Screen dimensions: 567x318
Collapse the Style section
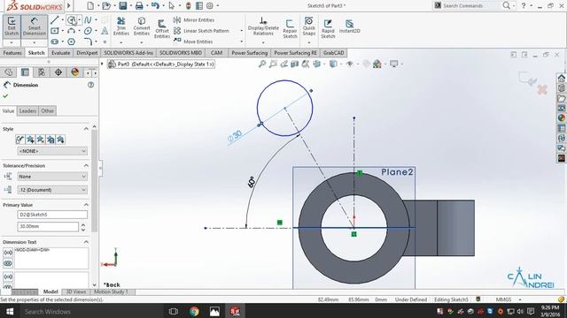(86, 129)
